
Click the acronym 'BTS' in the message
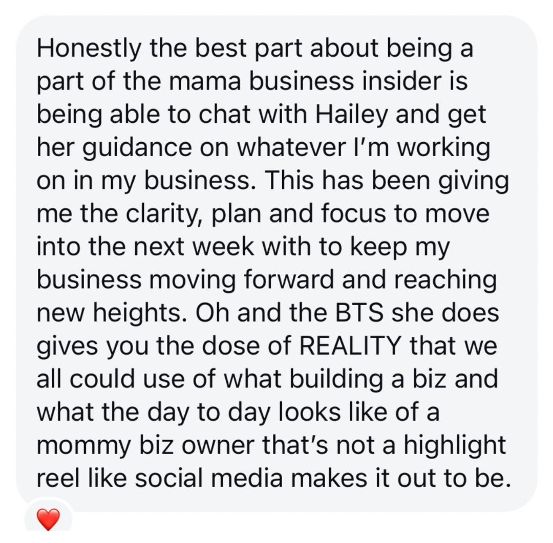pyautogui.click(x=359, y=312)
